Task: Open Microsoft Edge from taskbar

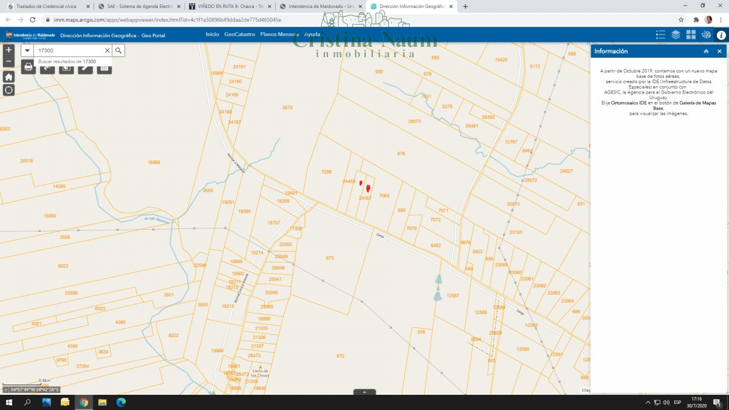Action: 121,402
